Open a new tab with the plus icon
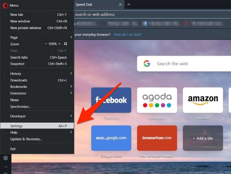This screenshot has height=174, width=231. click(x=129, y=4)
